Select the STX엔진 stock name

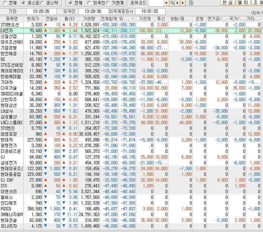tap(8, 128)
